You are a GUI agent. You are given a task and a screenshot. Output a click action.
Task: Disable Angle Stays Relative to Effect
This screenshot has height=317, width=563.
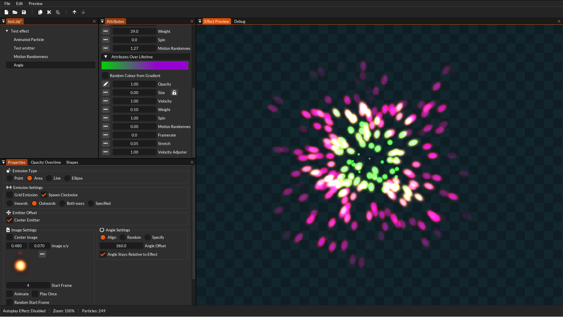click(103, 254)
